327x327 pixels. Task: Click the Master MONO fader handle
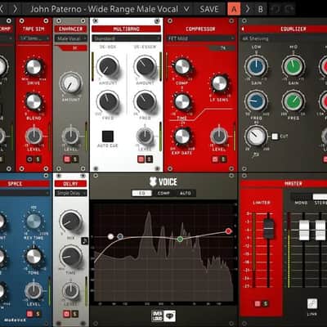[x=304, y=231]
